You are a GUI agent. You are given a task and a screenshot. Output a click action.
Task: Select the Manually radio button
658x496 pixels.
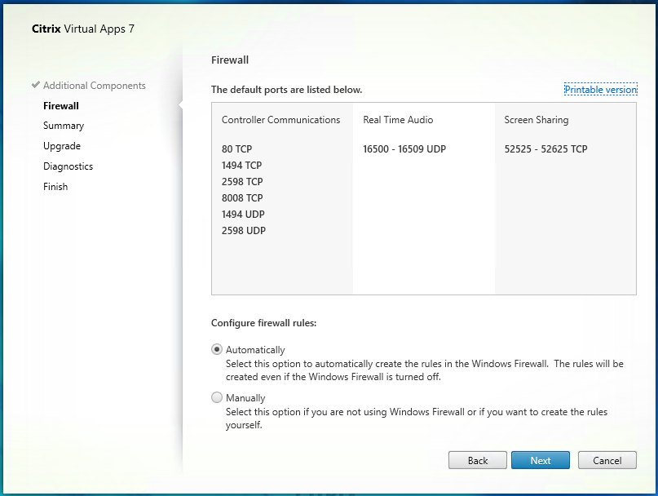[217, 397]
